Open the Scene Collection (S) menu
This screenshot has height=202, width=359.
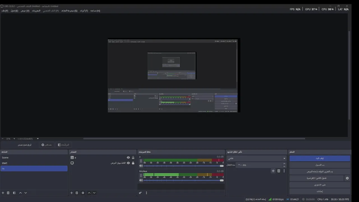click(x=69, y=11)
